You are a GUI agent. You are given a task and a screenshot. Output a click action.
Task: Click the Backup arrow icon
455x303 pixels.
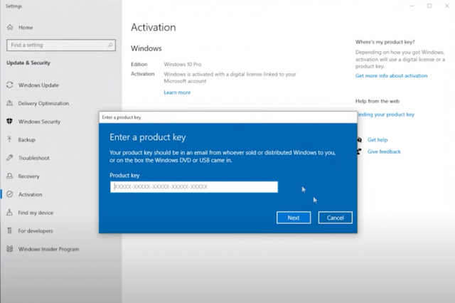click(10, 139)
